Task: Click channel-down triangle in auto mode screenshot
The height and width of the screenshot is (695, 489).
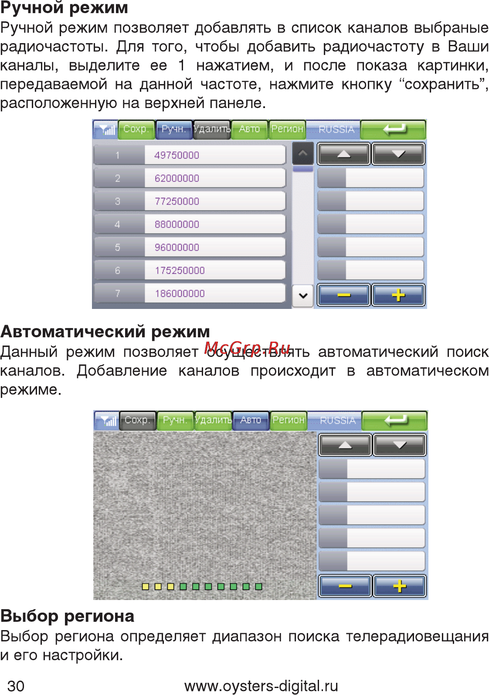Action: coord(400,445)
